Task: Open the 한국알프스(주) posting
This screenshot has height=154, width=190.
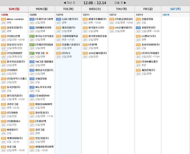Action: point(96,28)
